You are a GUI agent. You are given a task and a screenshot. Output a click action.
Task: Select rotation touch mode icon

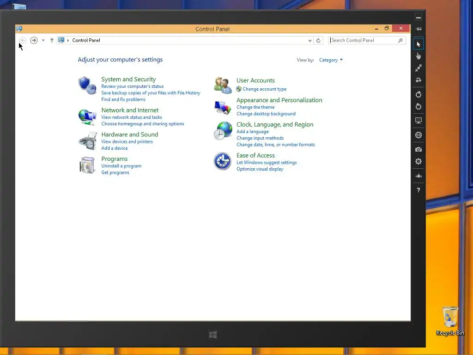coord(418,80)
